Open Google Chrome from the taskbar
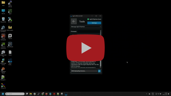The image size is (171, 96). click(x=42, y=94)
